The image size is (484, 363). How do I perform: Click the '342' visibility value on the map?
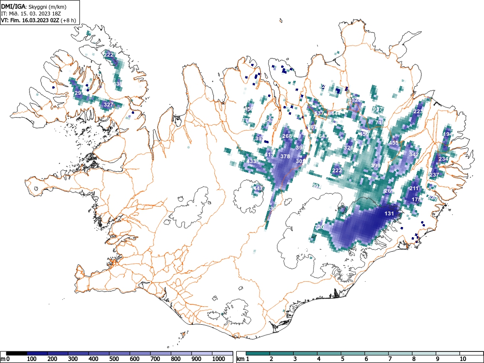click(x=414, y=154)
